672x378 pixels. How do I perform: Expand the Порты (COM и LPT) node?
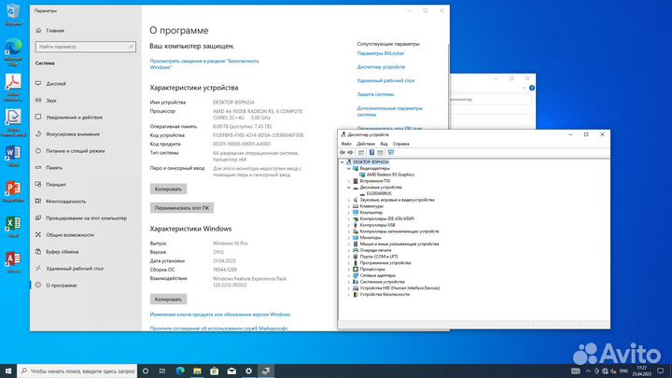point(349,257)
